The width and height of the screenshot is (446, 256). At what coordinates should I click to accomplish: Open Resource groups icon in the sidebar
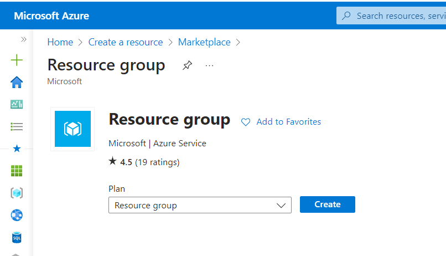point(17,193)
